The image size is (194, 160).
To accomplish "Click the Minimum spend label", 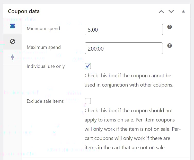I will coord(43,29).
